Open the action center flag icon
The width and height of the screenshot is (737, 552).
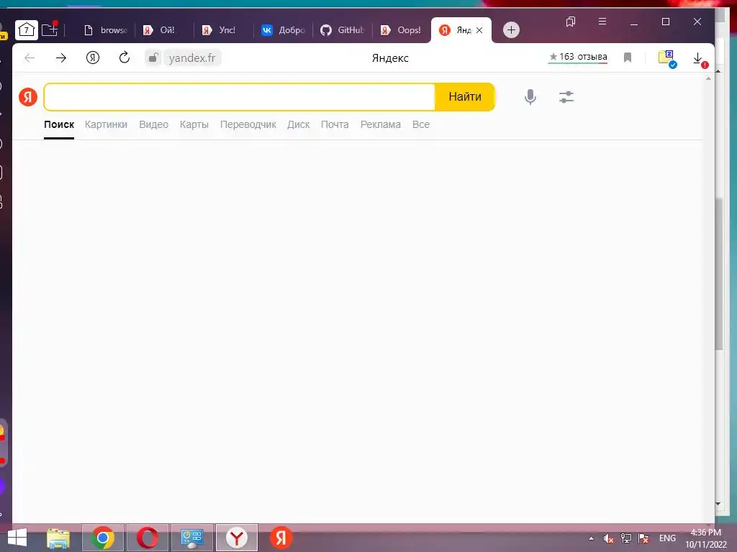(x=643, y=538)
